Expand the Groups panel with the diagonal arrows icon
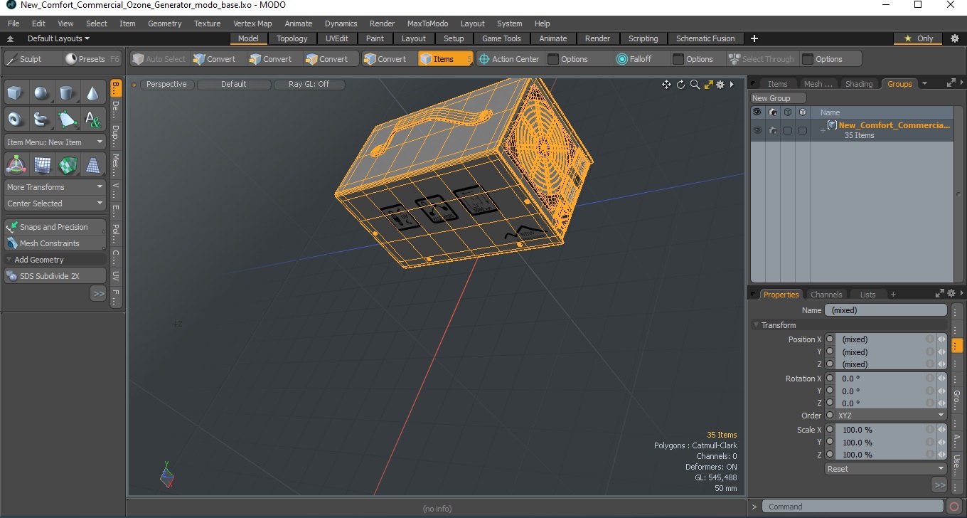Viewport: 967px width, 518px height. pos(951,83)
